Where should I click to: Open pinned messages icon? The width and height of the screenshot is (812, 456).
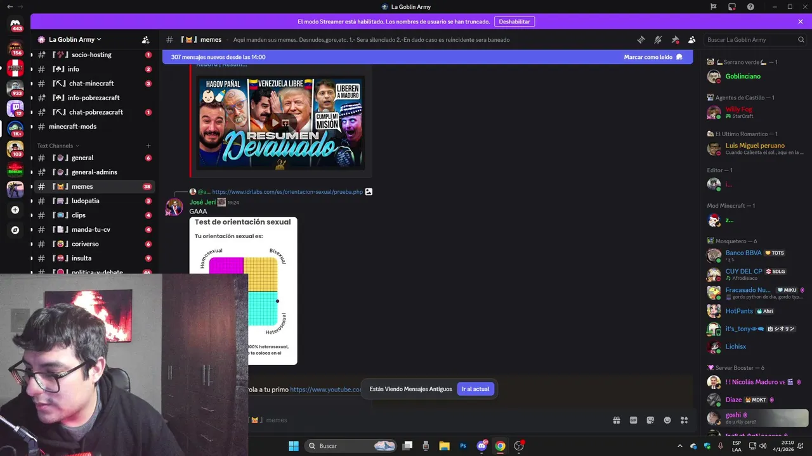click(675, 39)
